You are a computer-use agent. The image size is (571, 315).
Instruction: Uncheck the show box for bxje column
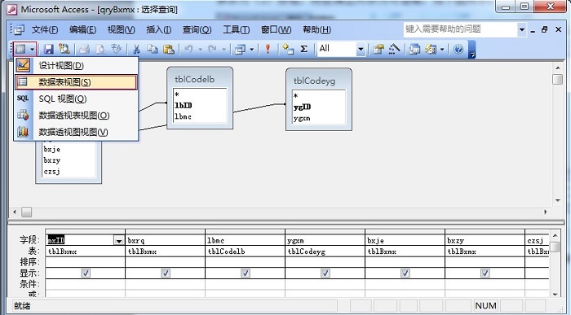click(x=405, y=273)
